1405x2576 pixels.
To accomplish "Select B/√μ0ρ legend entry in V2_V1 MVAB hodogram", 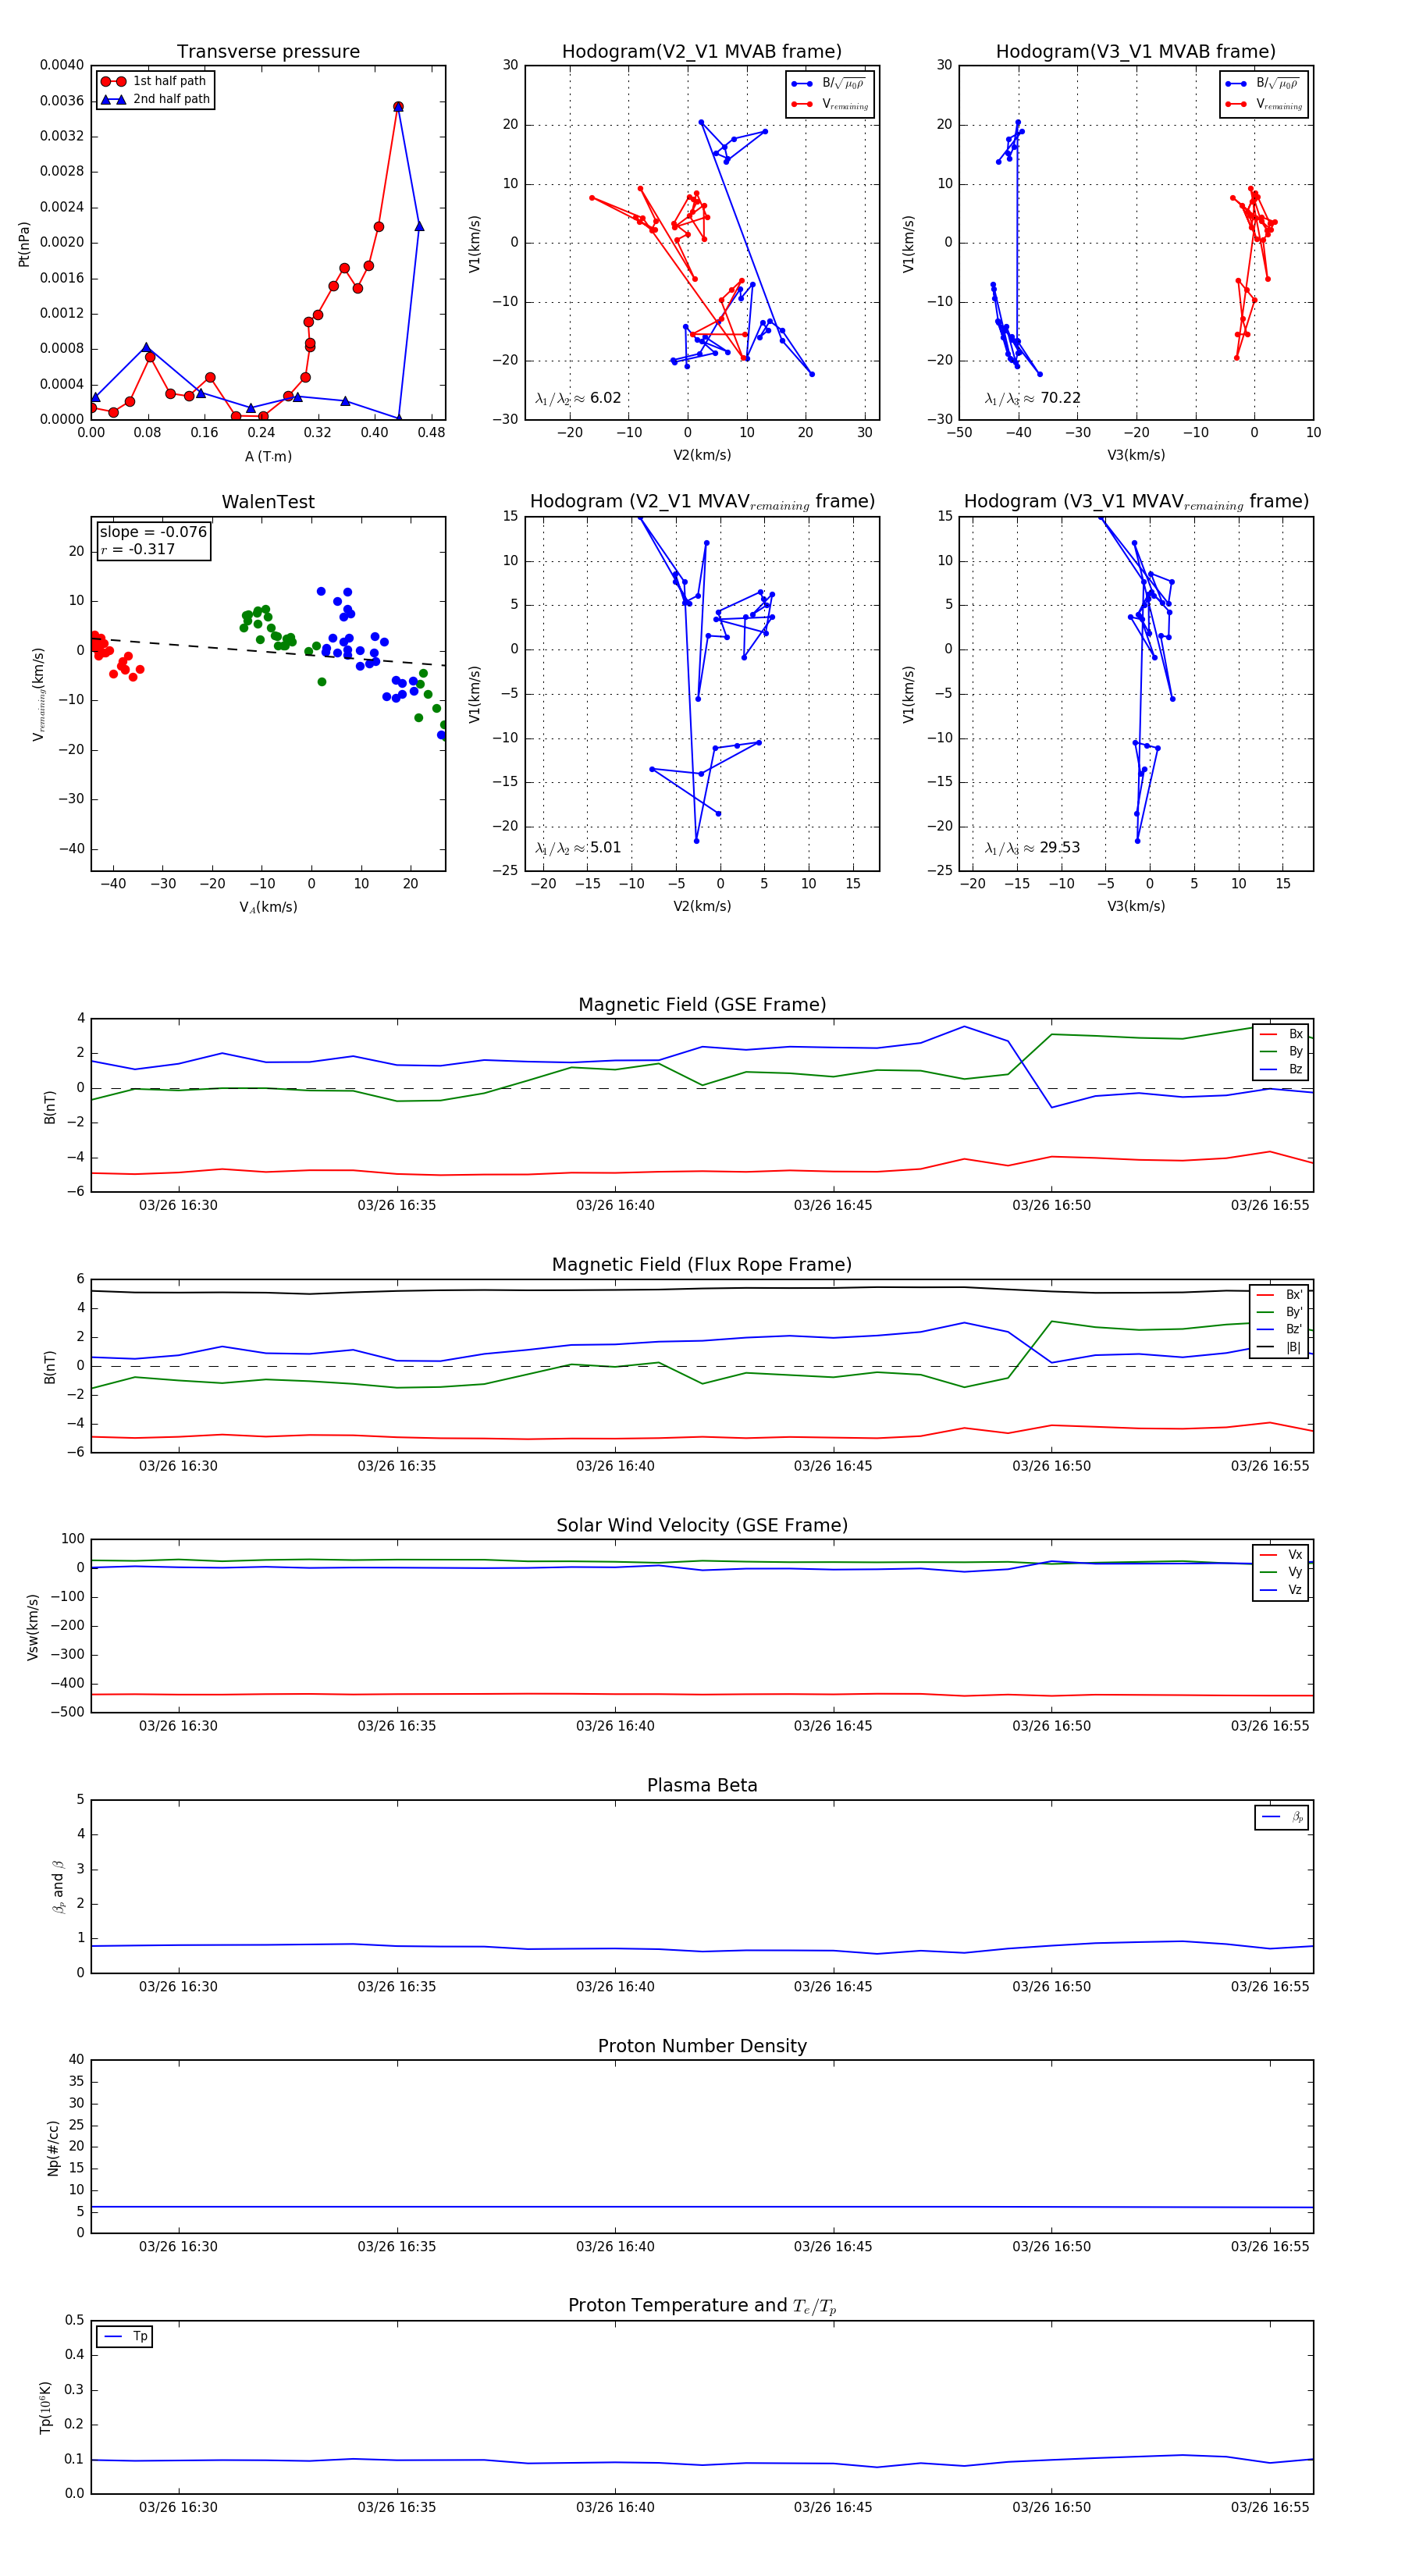I will point(829,84).
